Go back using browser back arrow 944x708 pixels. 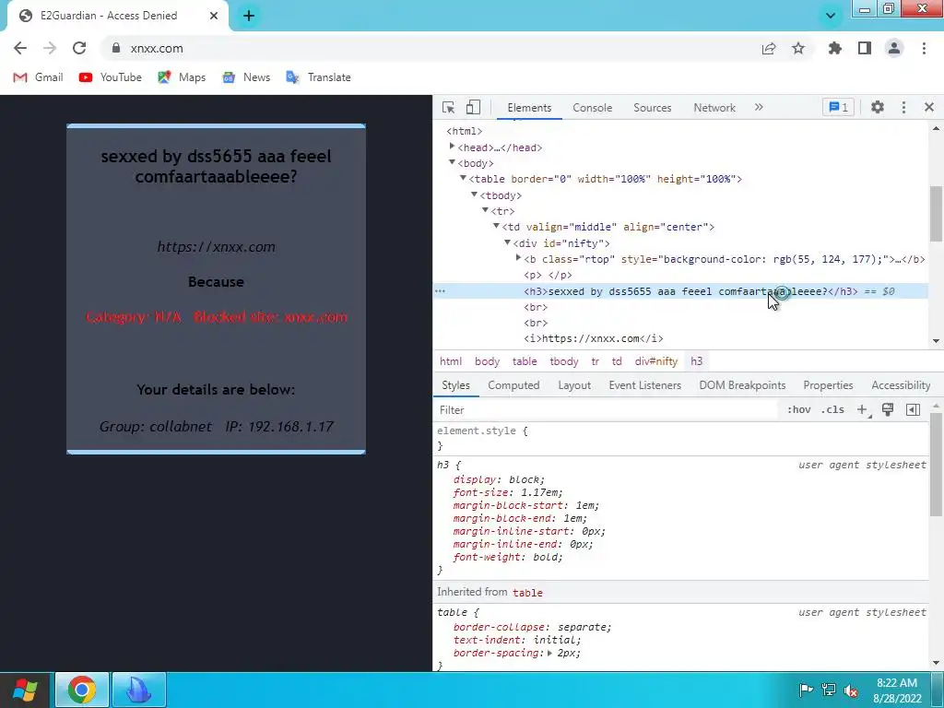coord(20,48)
